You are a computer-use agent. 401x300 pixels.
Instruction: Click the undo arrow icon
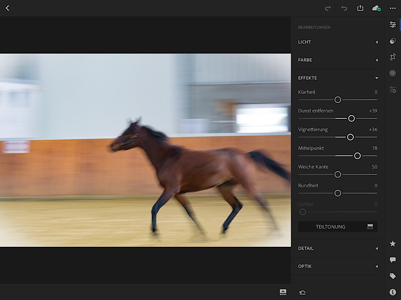click(344, 8)
